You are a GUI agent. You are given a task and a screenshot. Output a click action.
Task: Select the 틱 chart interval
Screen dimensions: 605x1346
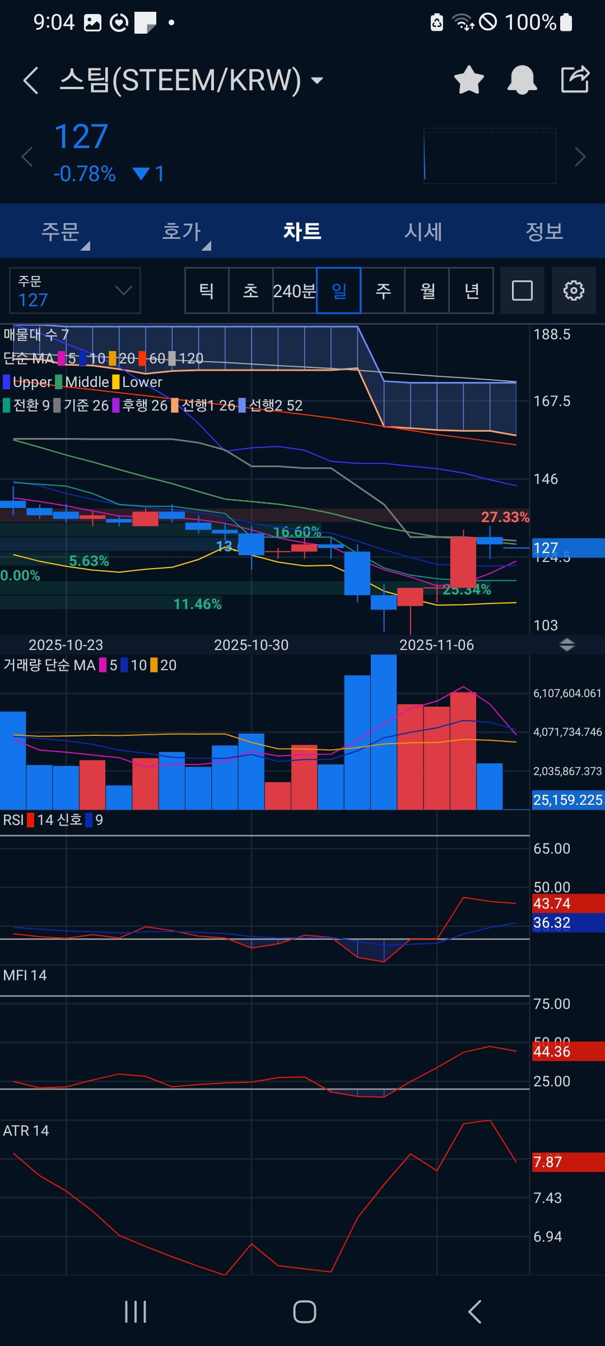point(207,291)
